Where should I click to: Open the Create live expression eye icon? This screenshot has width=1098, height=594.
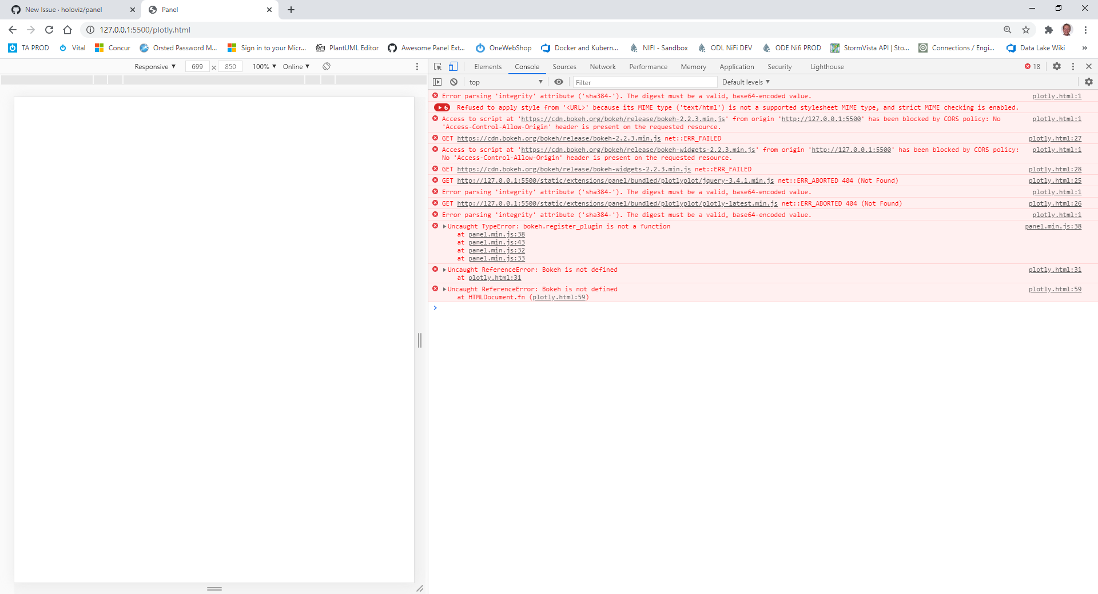point(559,82)
